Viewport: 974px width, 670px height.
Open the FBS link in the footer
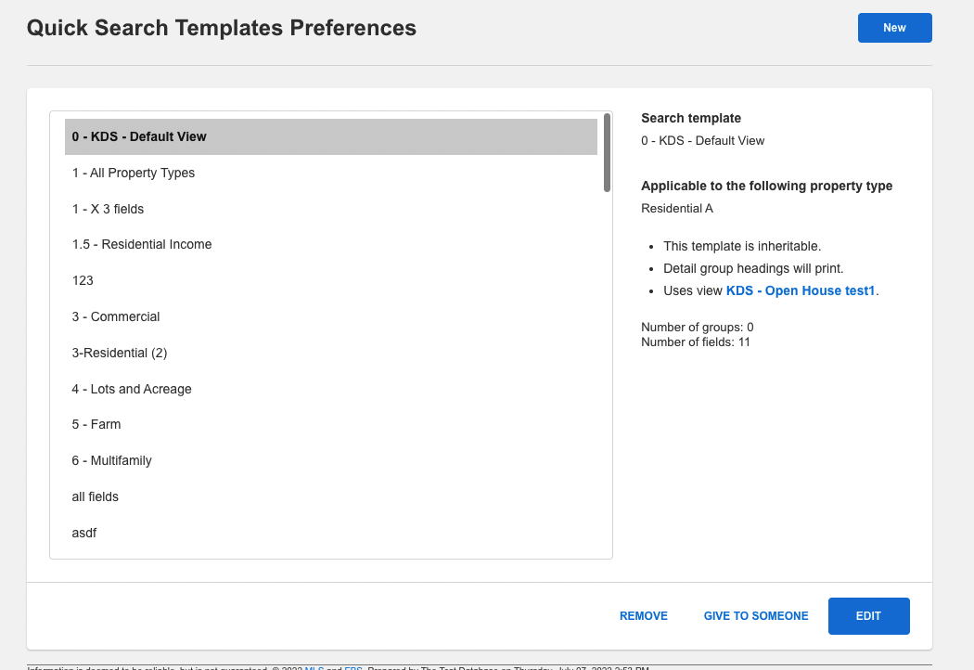tap(353, 667)
